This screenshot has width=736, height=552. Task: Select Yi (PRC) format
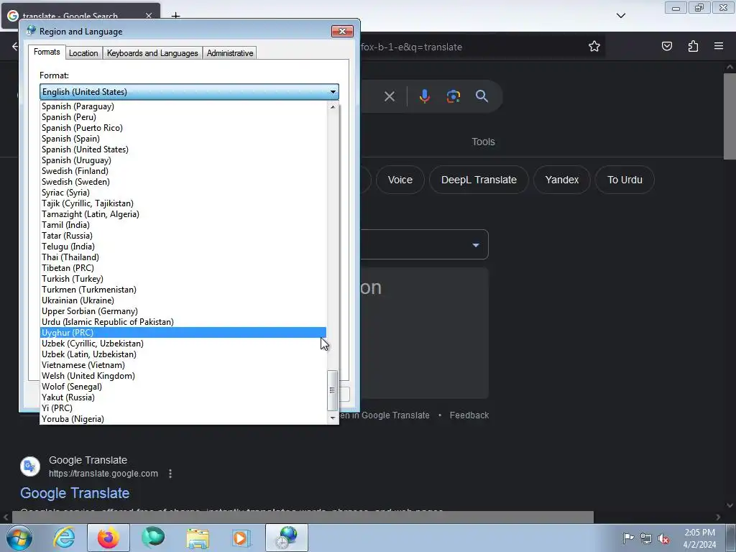click(x=183, y=409)
